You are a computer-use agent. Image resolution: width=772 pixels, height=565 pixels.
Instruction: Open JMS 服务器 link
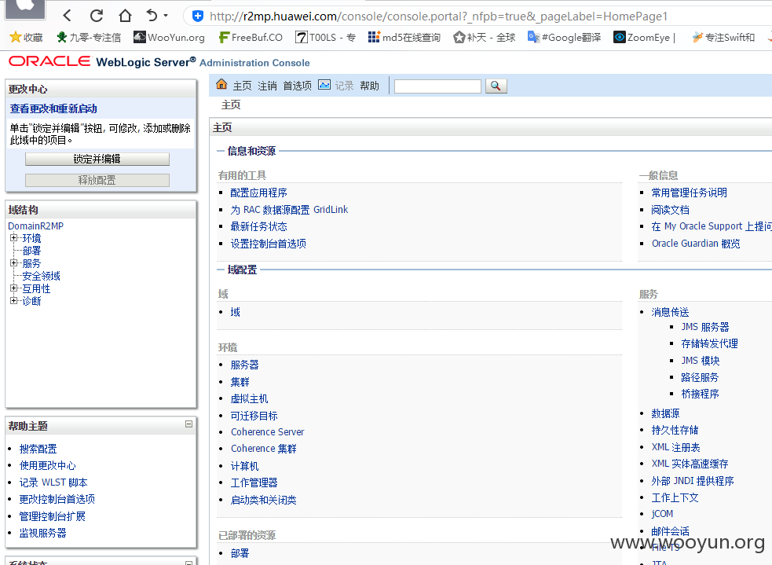705,327
